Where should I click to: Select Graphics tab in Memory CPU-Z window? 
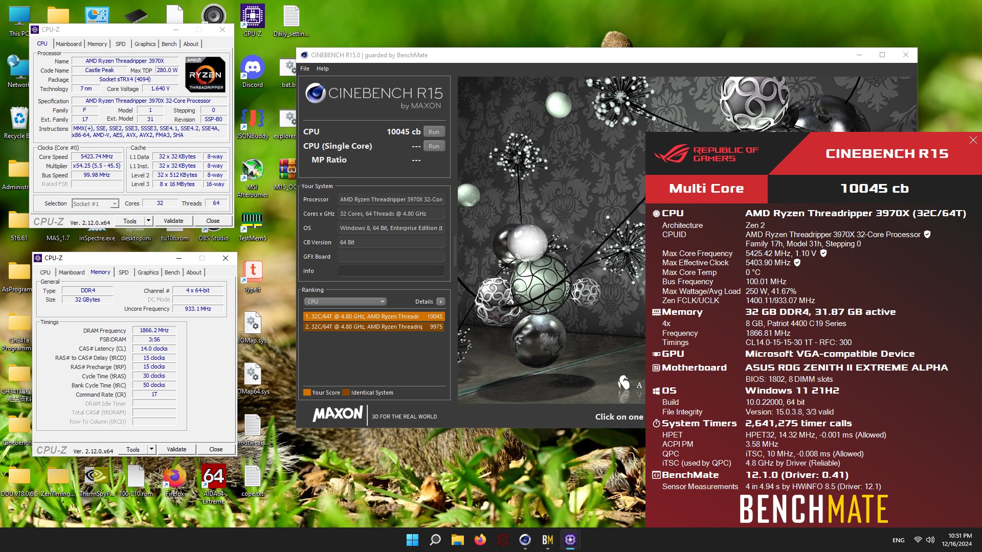click(148, 272)
